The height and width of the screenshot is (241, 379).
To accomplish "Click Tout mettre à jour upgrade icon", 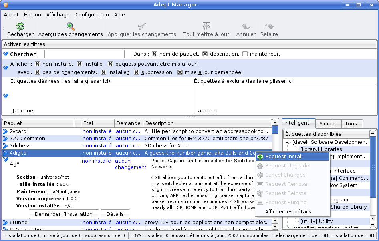I will point(206,26).
